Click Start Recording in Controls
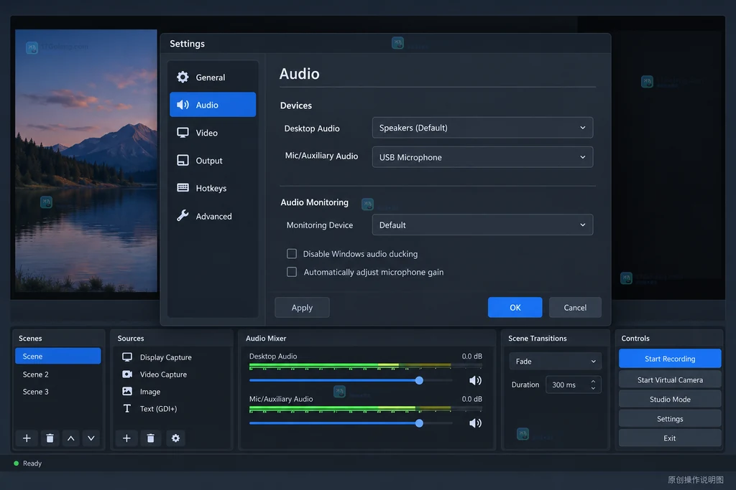 [x=670, y=359]
